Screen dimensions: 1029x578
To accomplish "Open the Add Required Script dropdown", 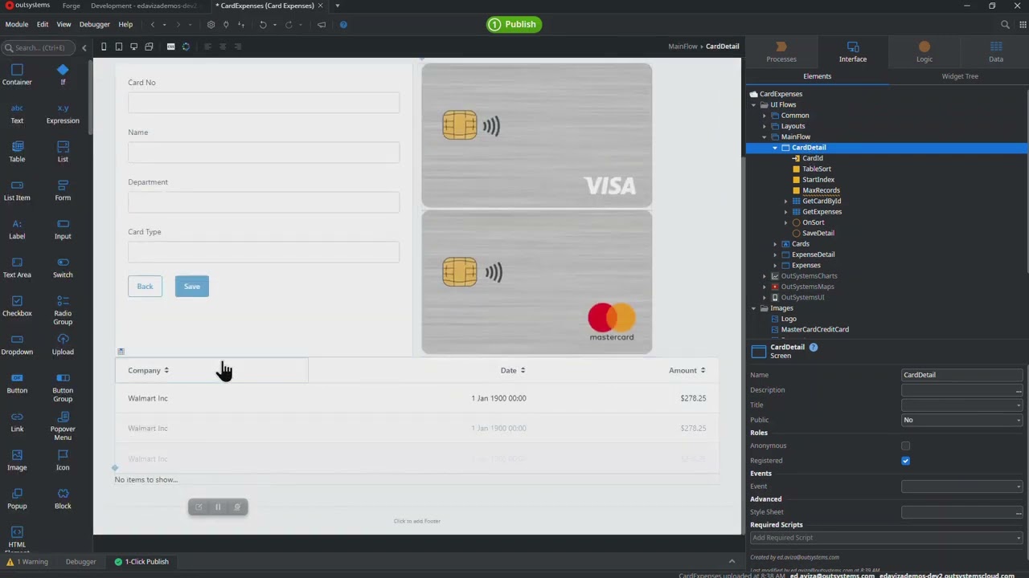I will click(x=886, y=538).
